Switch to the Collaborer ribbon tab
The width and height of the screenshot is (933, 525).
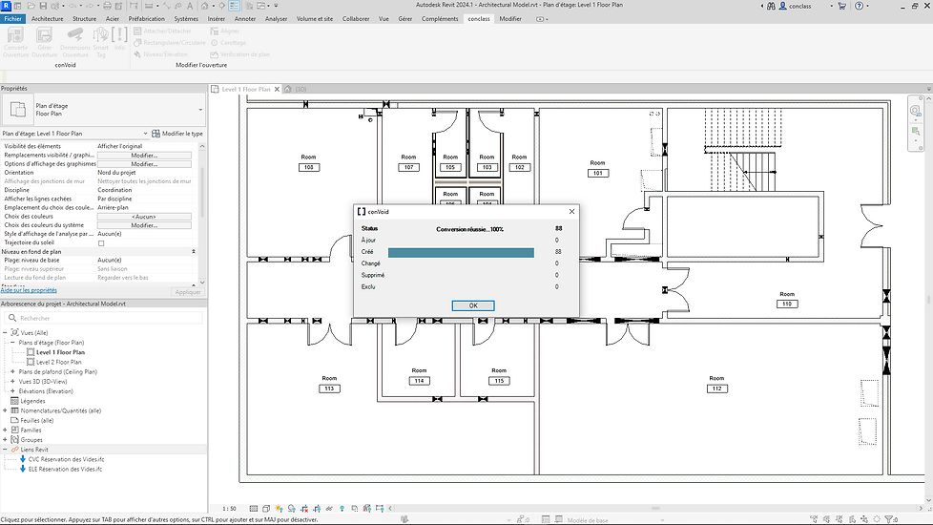point(356,18)
